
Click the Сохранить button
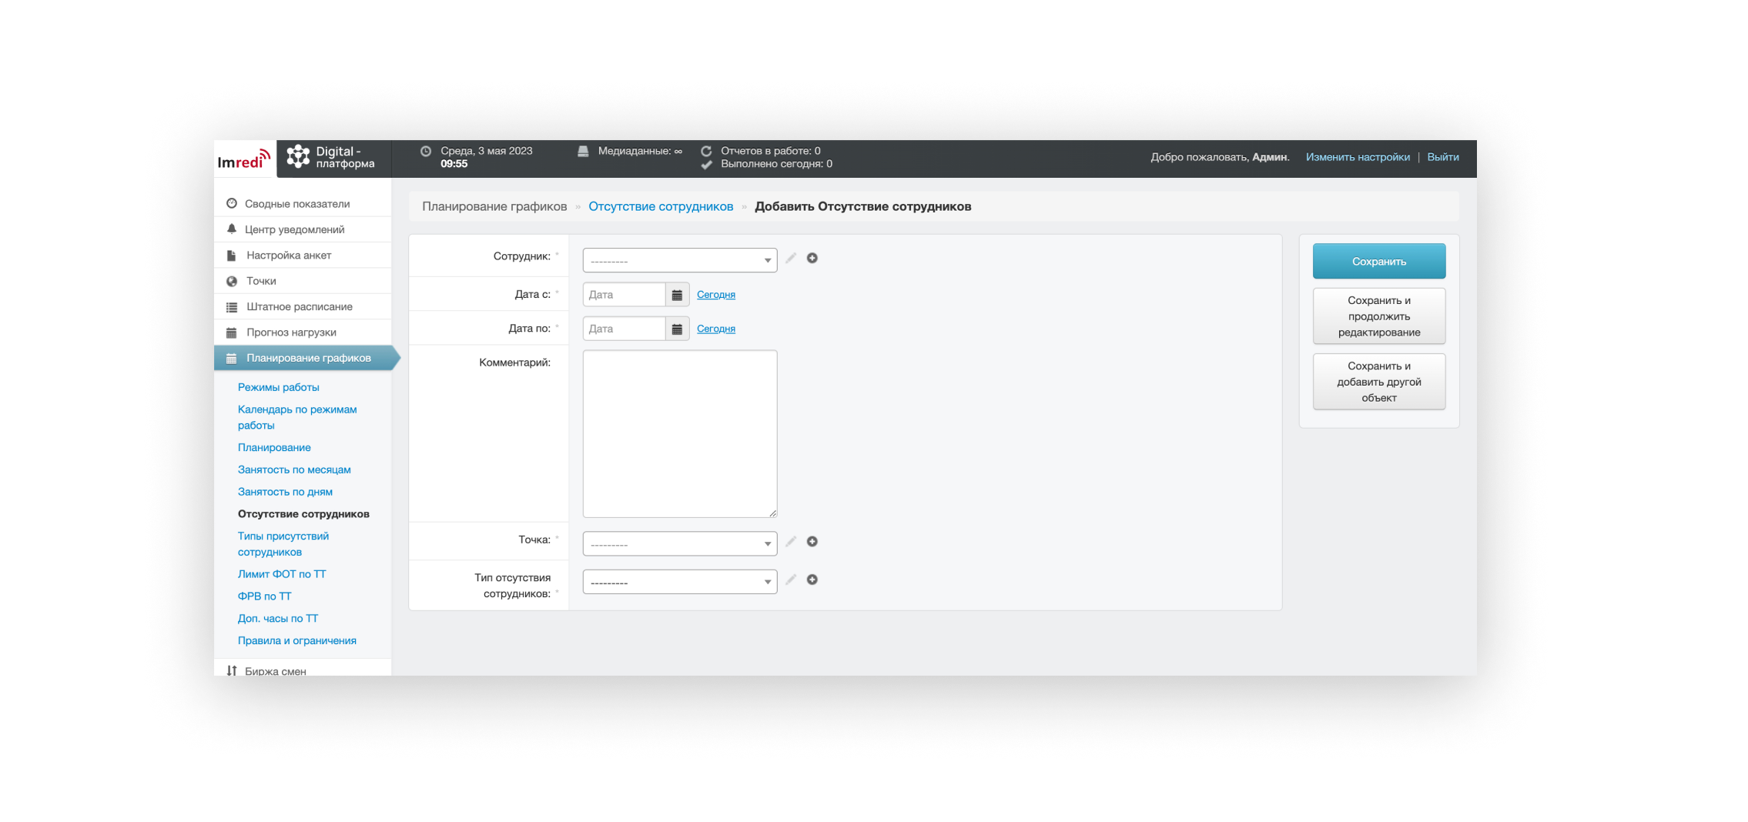pyautogui.click(x=1379, y=262)
